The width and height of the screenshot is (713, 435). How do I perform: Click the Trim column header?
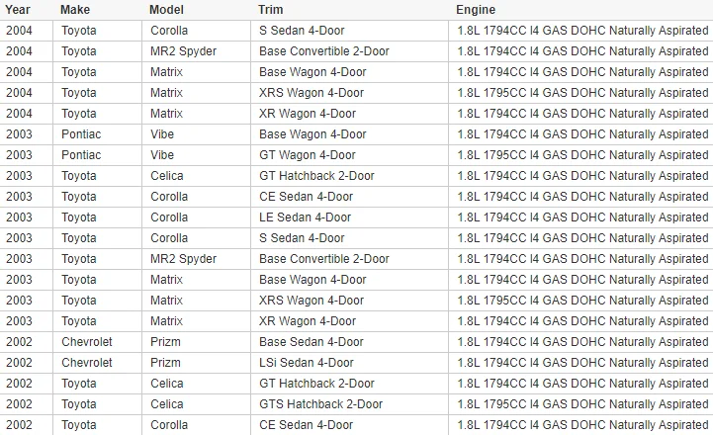(x=270, y=9)
